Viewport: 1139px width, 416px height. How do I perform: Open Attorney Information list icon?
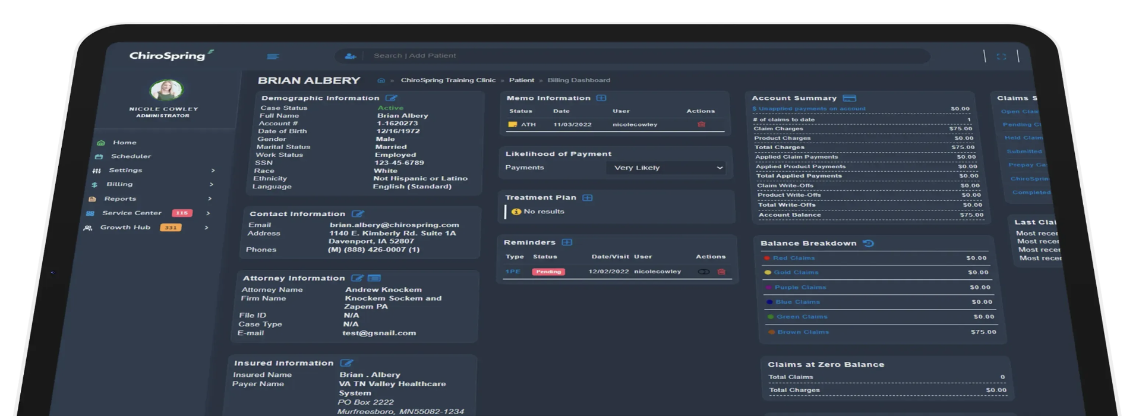coord(374,278)
